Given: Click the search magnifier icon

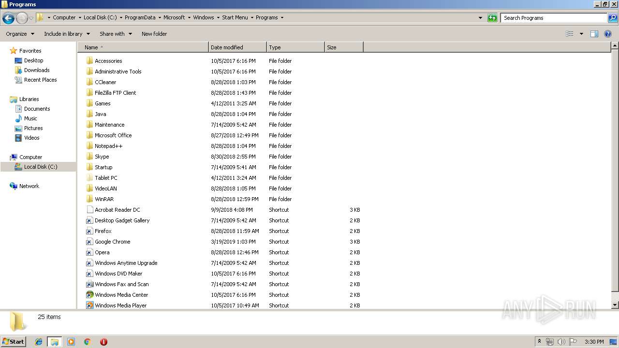Looking at the screenshot, I should coord(612,18).
